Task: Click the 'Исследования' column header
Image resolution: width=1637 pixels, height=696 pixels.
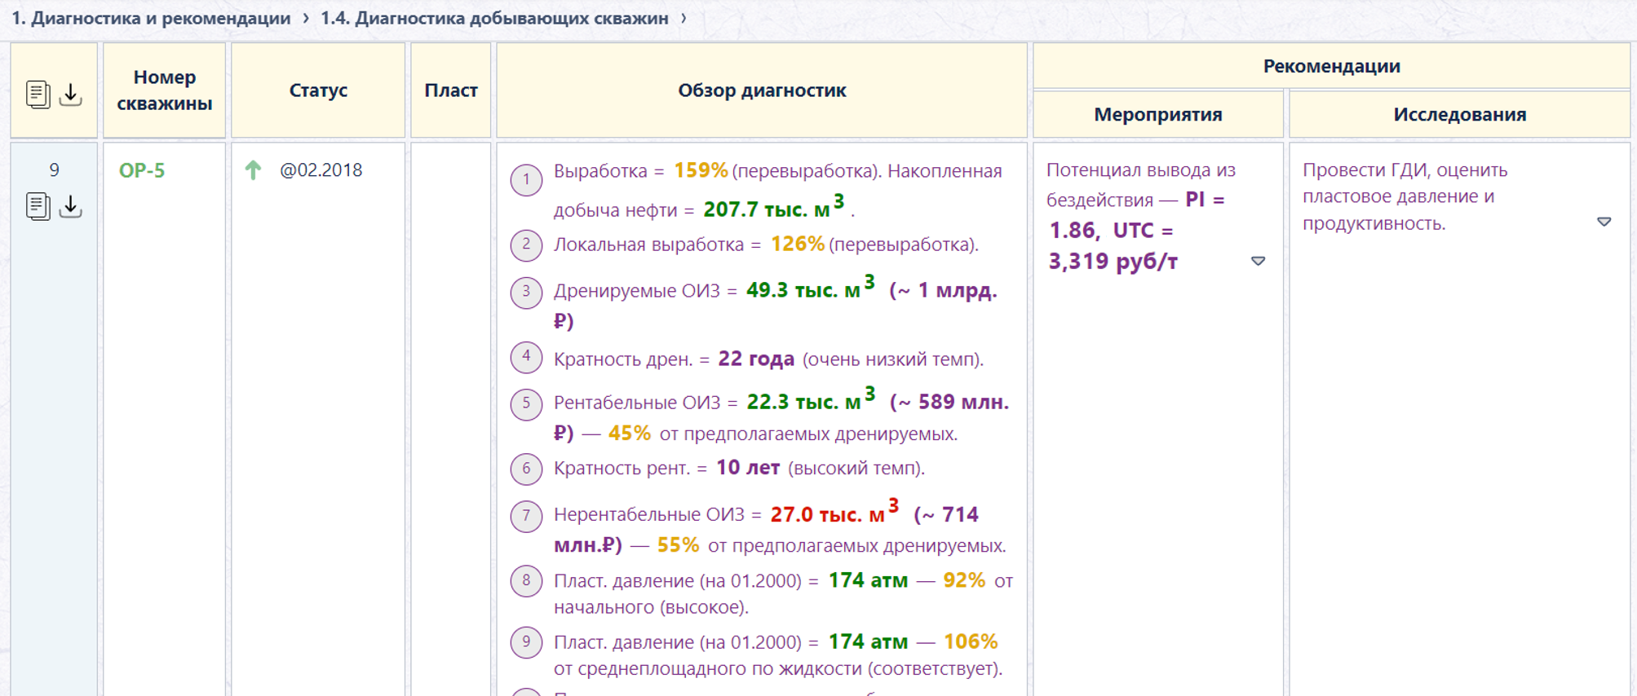Action: pos(1459,114)
